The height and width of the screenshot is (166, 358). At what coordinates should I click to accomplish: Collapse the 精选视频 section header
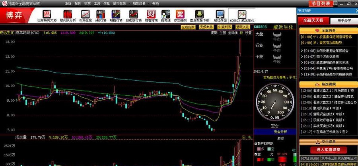tap(328, 84)
